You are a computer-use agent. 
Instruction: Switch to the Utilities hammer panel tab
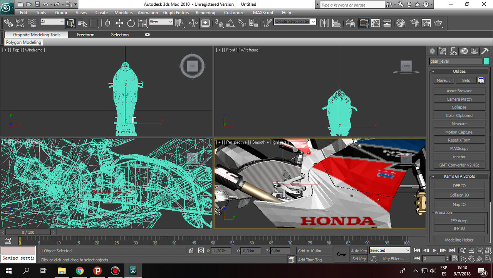[x=485, y=51]
